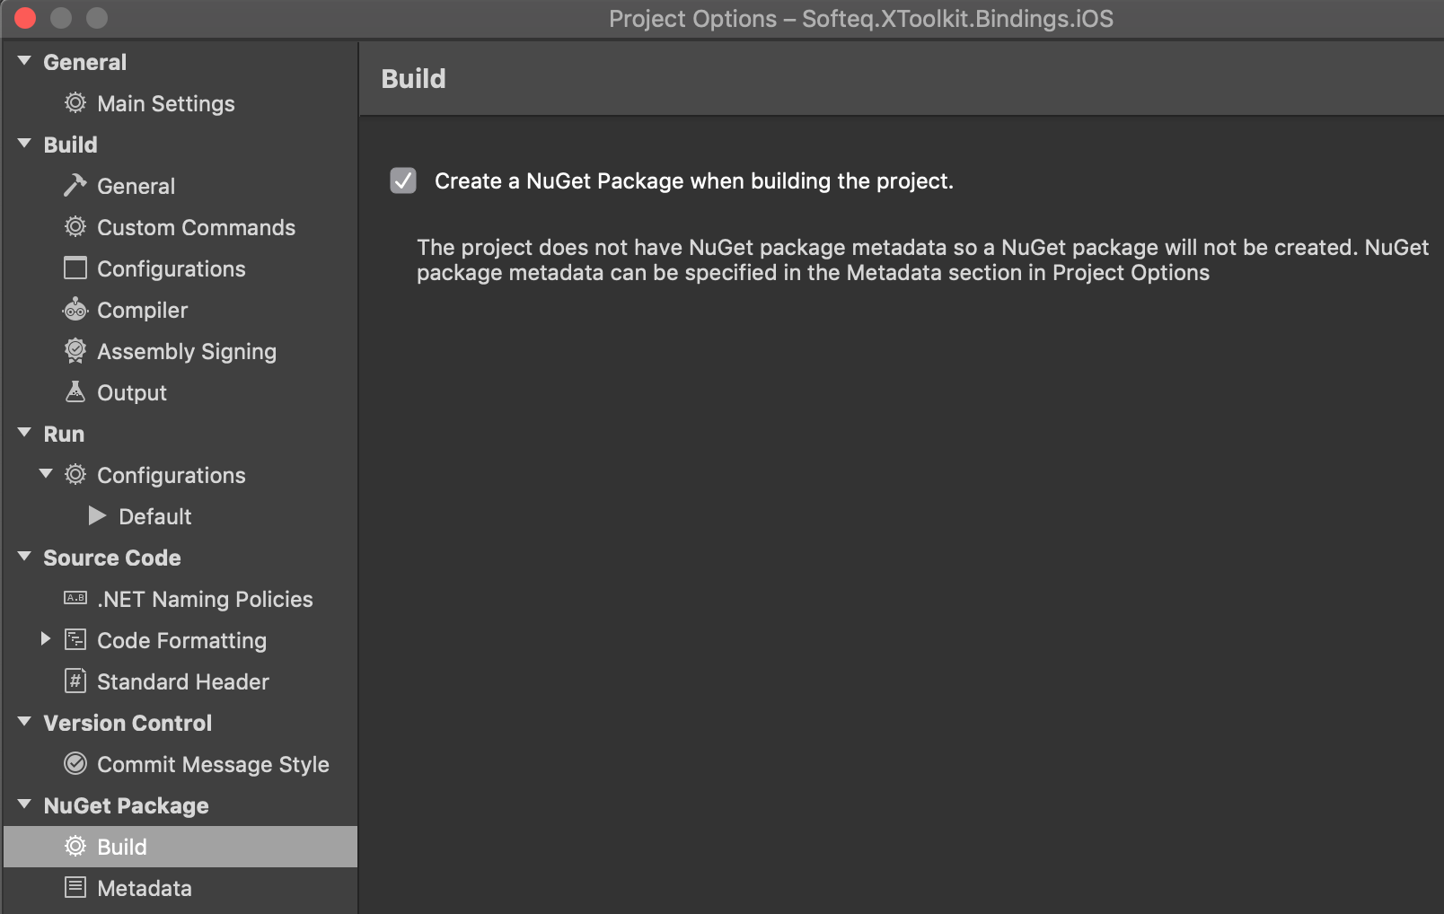This screenshot has width=1444, height=914.
Task: Click the red close window button
Action: coord(25,18)
